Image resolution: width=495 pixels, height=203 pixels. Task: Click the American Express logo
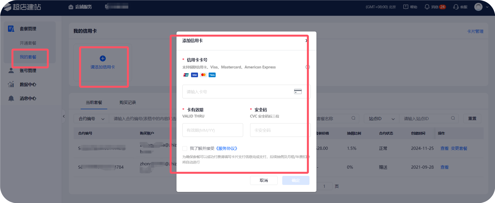[x=212, y=75]
